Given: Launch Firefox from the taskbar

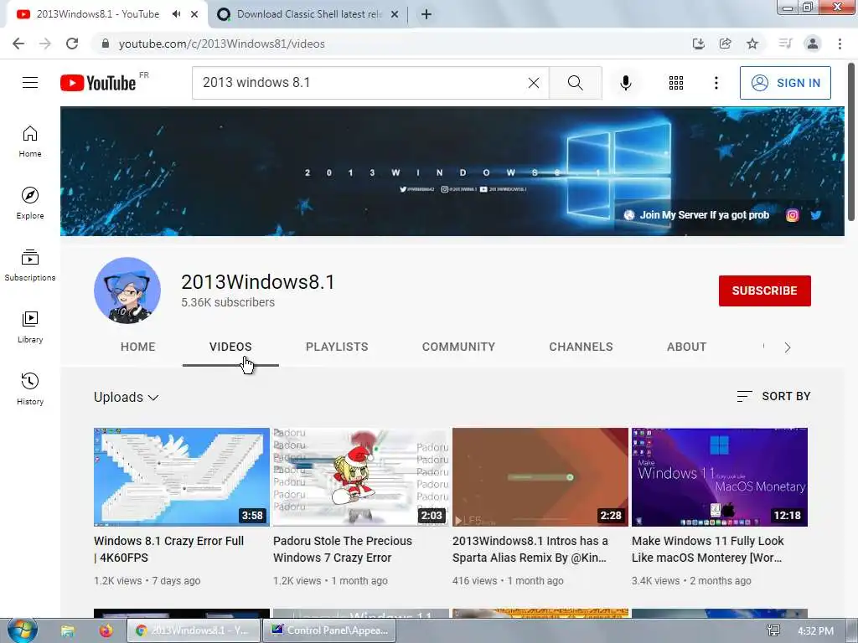Looking at the screenshot, I should pyautogui.click(x=106, y=631).
